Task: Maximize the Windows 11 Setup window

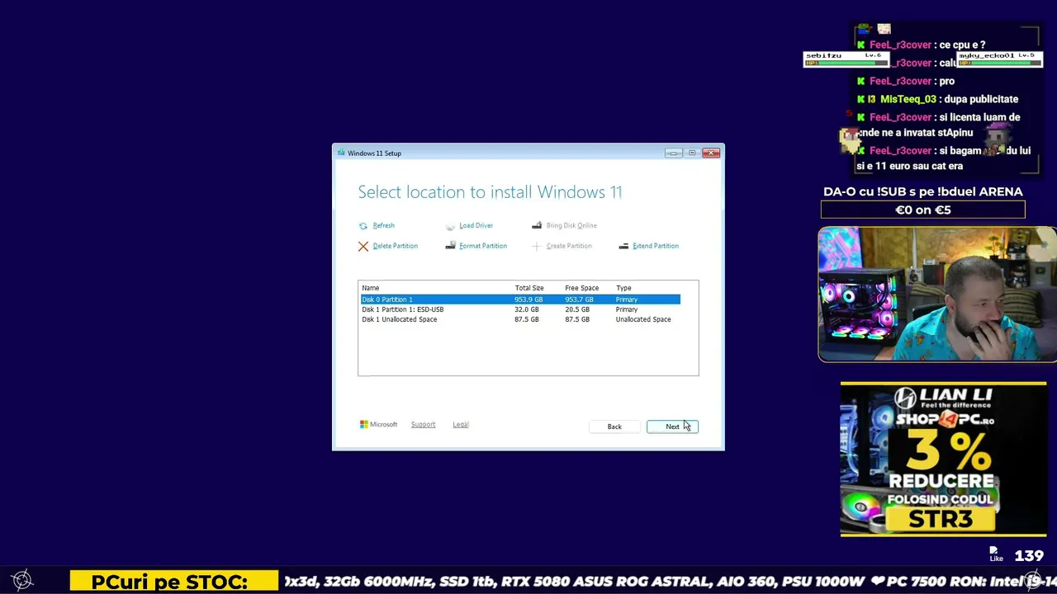Action: coord(692,153)
